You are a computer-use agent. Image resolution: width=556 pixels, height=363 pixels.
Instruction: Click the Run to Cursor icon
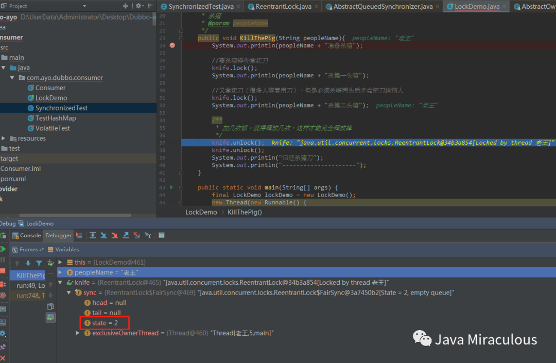click(x=148, y=235)
